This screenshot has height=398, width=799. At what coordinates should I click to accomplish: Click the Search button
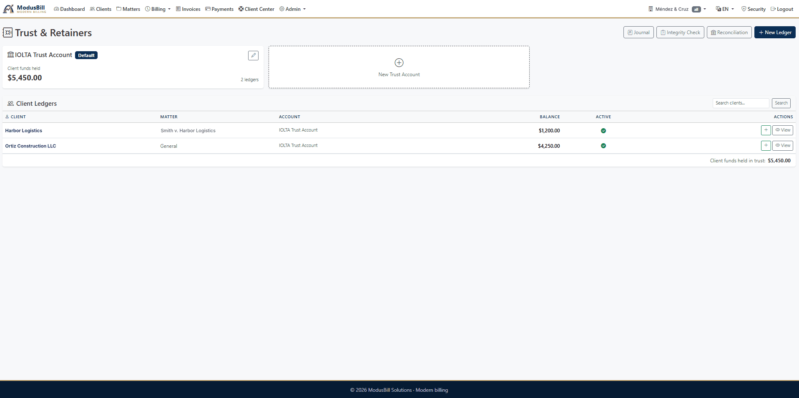[x=781, y=103]
